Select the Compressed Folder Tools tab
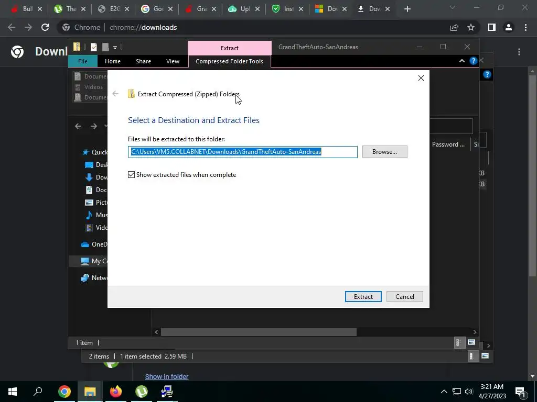This screenshot has height=402, width=537. (230, 61)
